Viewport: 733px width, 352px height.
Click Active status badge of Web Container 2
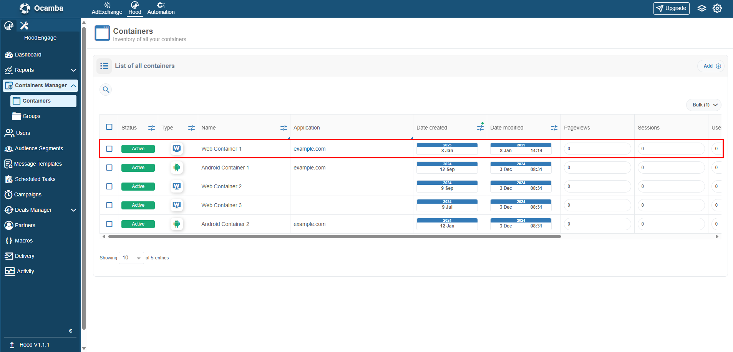click(138, 186)
